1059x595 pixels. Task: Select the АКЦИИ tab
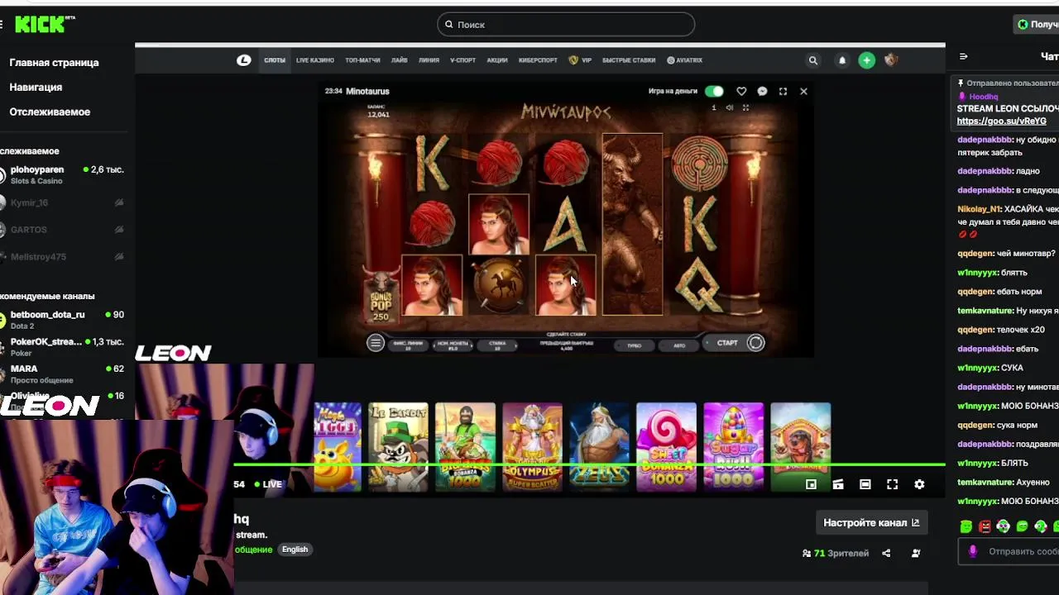click(x=497, y=60)
